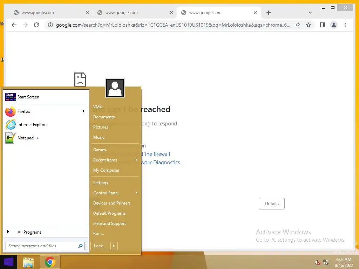Share this page from the address bar

pyautogui.click(x=297, y=25)
